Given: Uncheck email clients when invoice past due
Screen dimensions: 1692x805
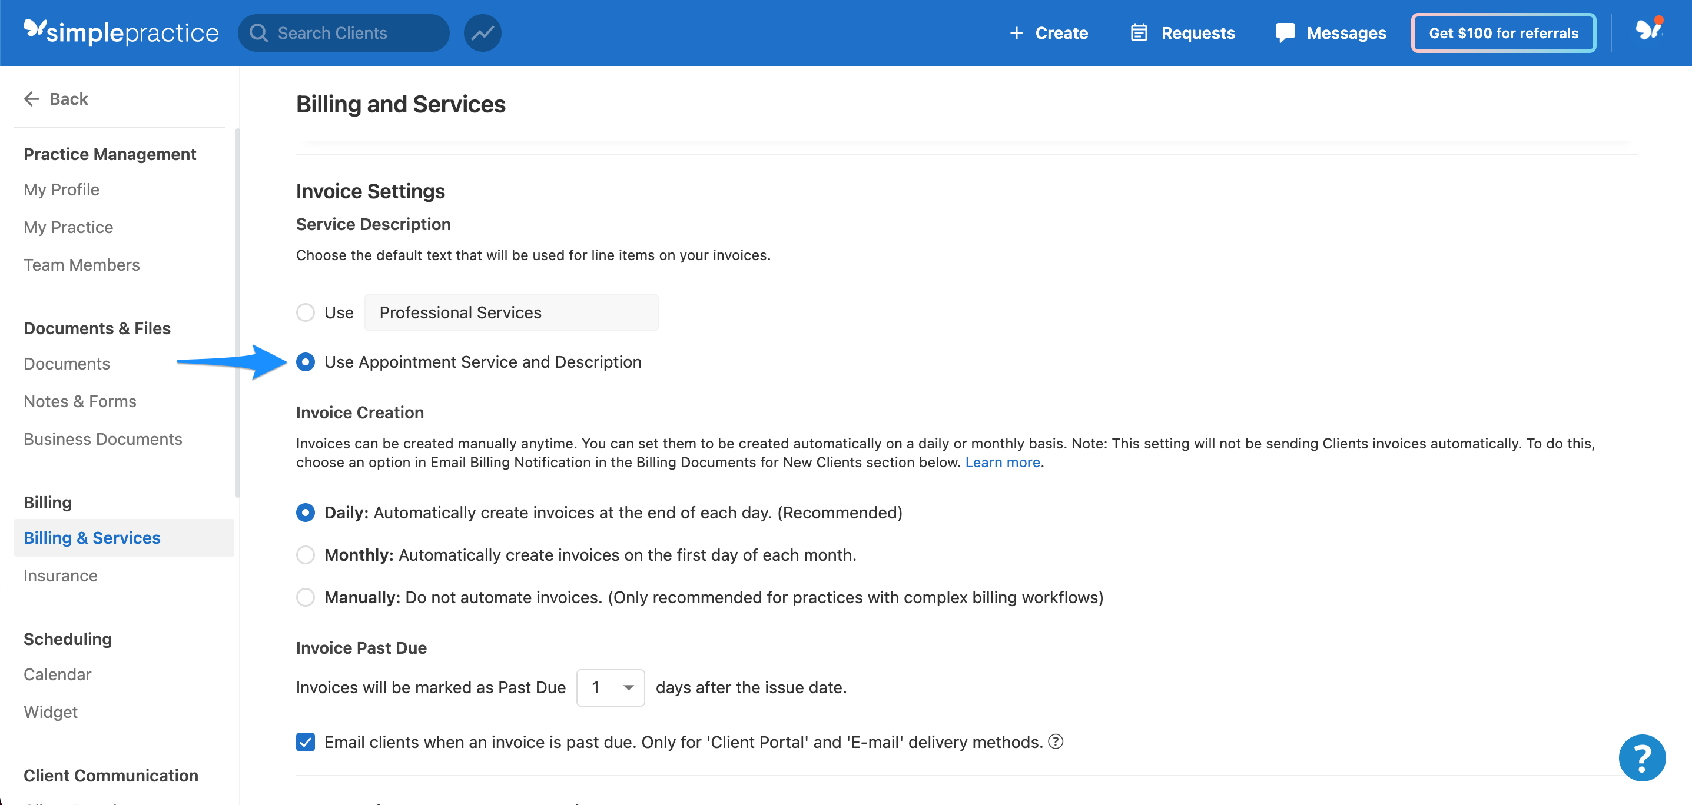Looking at the screenshot, I should point(306,742).
